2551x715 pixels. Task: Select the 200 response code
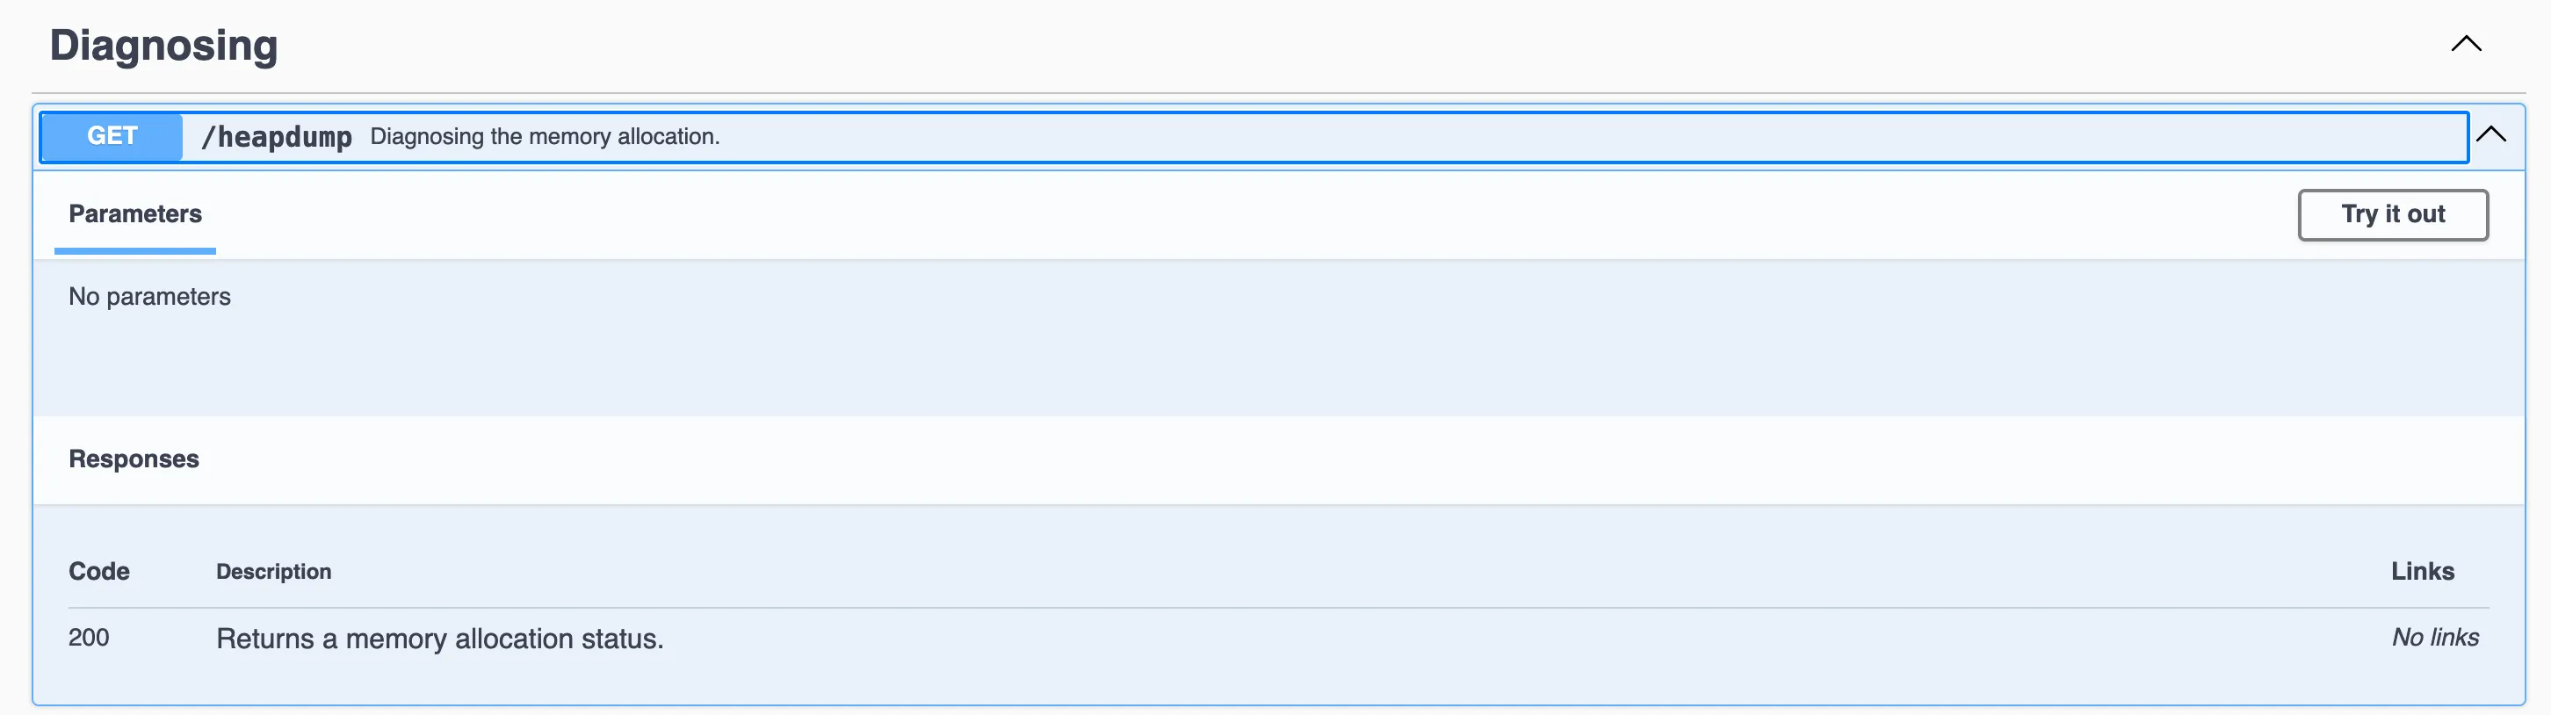point(88,638)
